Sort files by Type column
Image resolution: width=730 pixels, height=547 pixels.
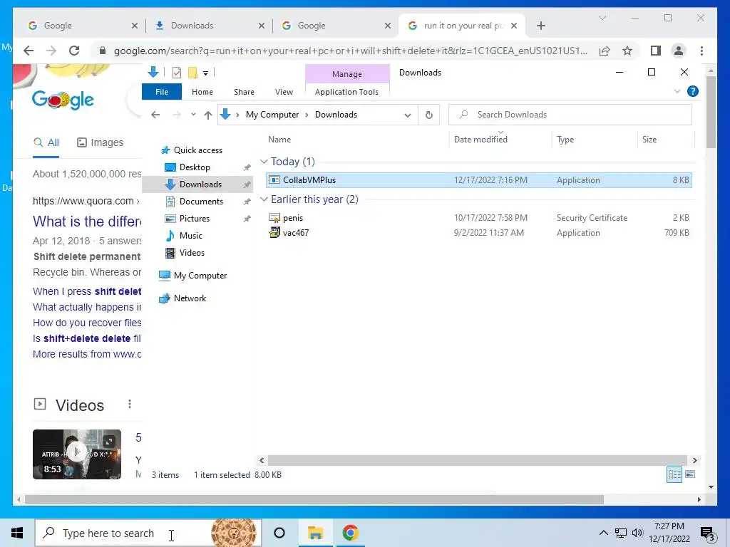tap(565, 140)
